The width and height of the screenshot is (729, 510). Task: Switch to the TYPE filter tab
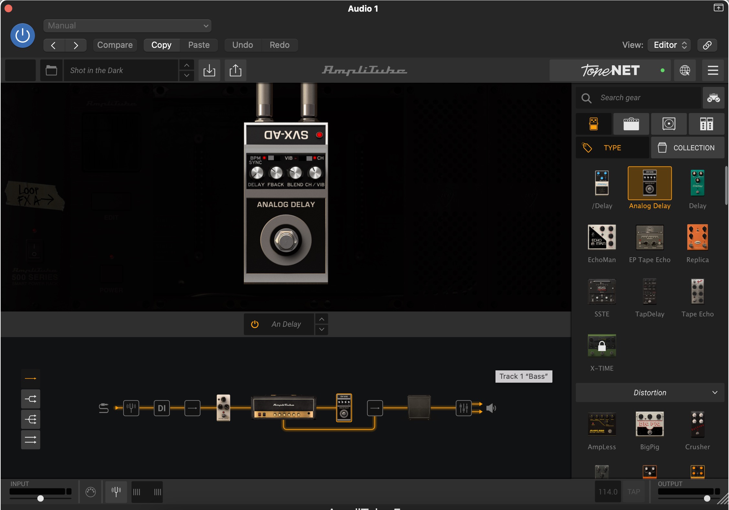pos(612,148)
